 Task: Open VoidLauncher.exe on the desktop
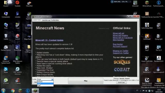coord(147,15)
